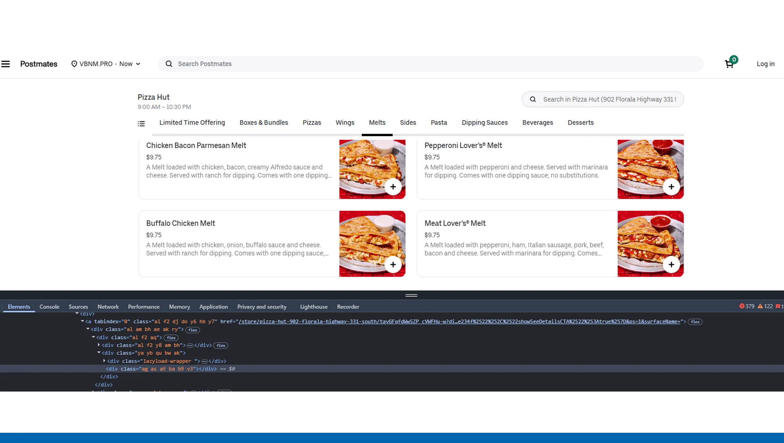Open the shopping cart

(x=729, y=64)
